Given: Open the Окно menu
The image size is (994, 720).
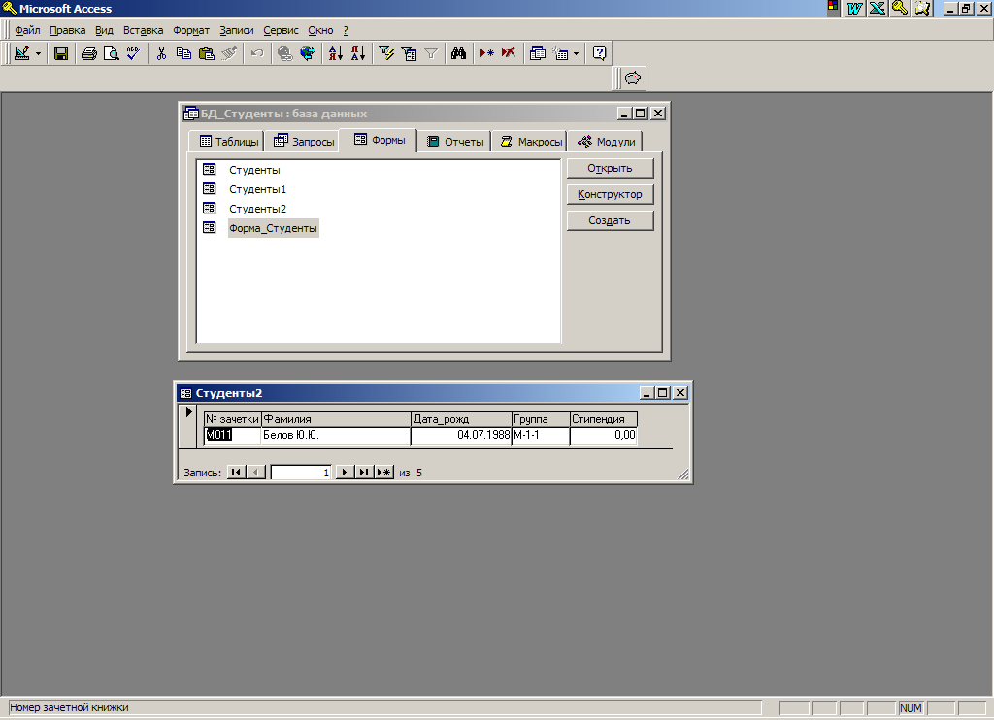Looking at the screenshot, I should (x=320, y=30).
